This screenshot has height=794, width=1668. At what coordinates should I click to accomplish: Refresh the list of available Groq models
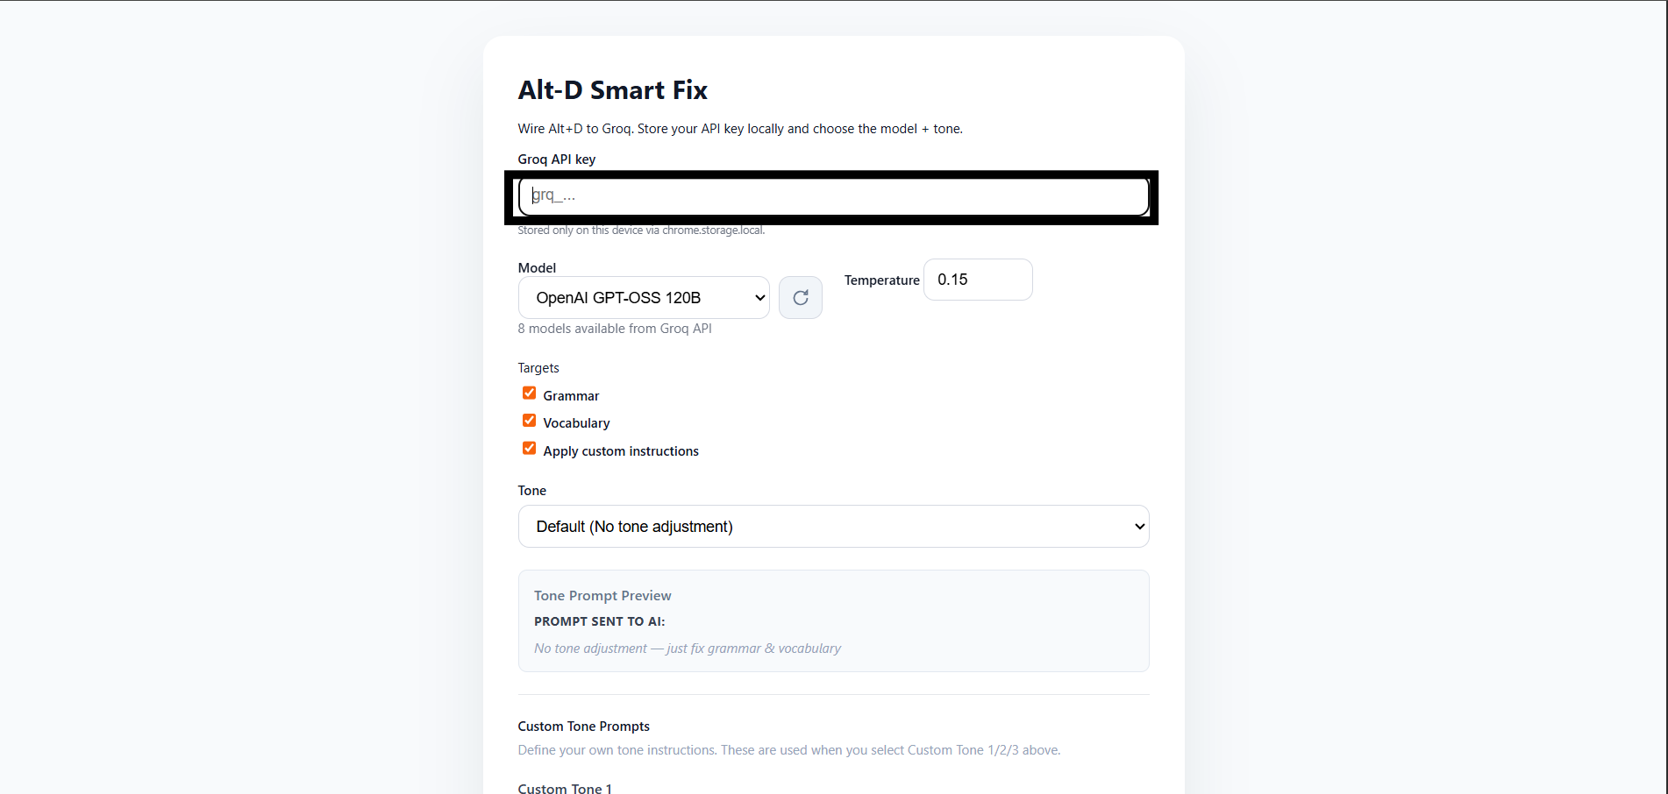[800, 297]
